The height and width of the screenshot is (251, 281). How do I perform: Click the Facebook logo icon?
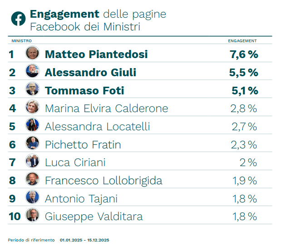tap(18, 19)
